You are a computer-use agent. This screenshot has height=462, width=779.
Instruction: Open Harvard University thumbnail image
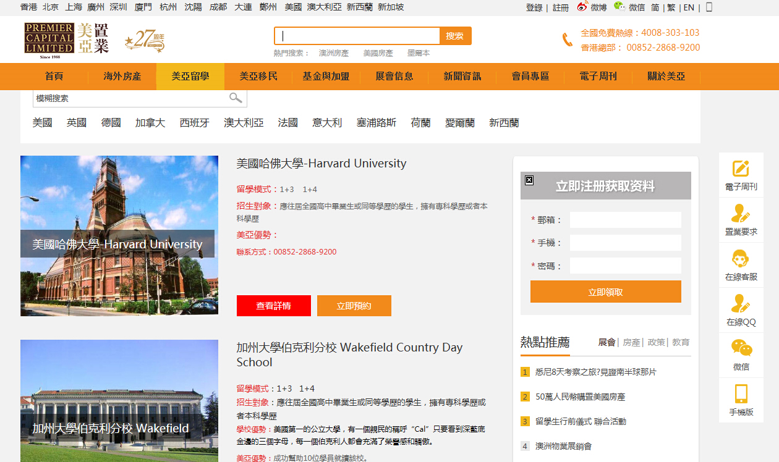click(119, 236)
